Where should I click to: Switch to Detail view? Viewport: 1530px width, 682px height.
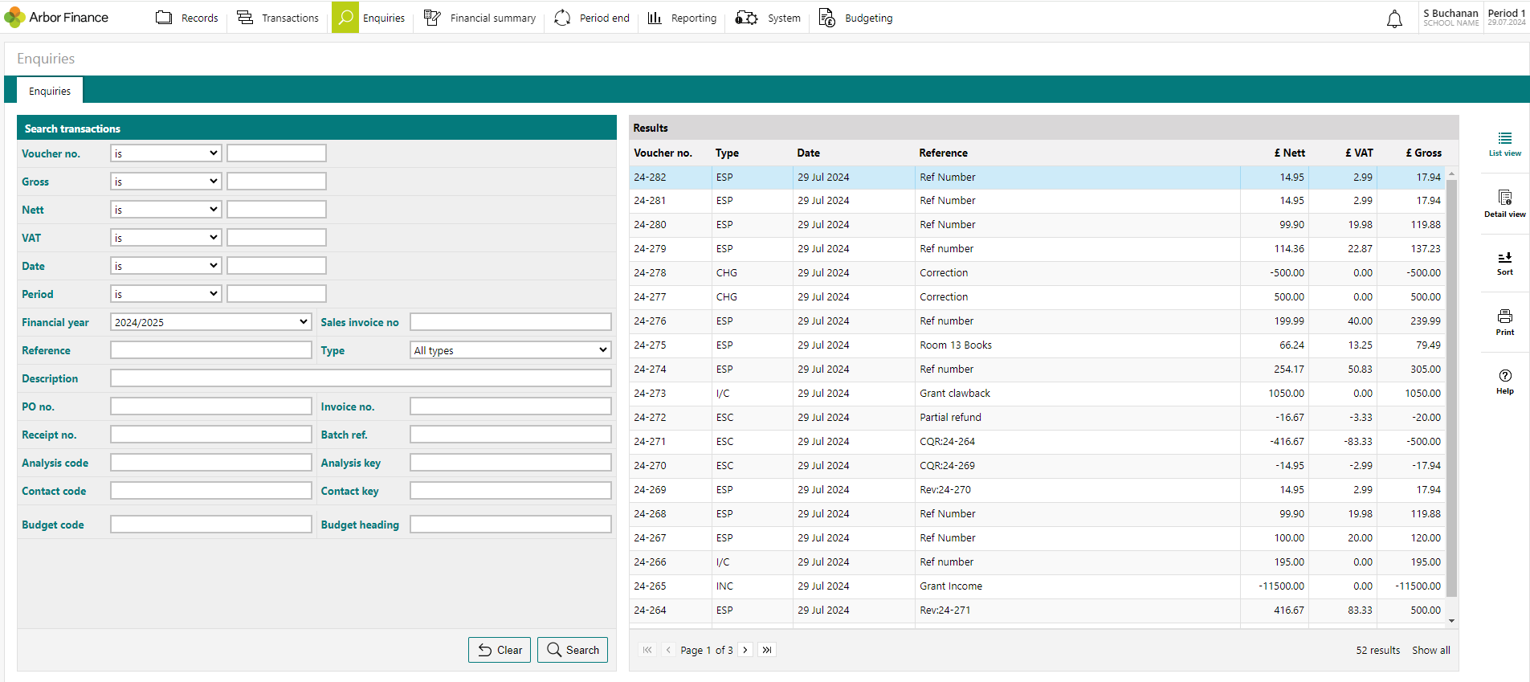click(1504, 203)
